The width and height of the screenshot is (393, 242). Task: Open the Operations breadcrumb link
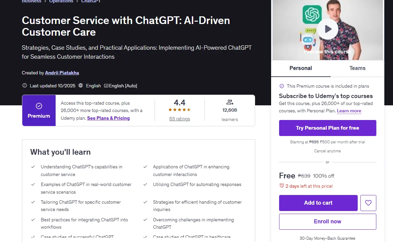61,1
